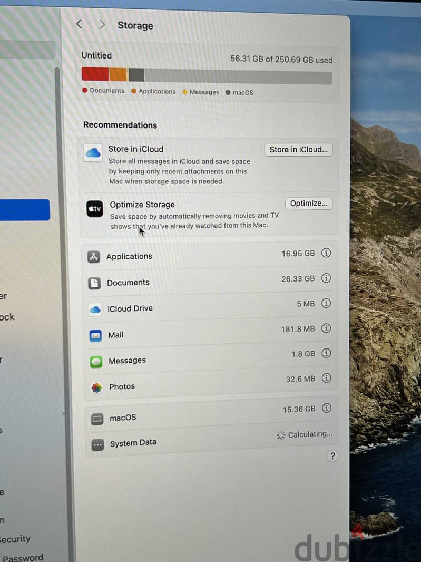Viewport: 421px width, 562px height.
Task: Click the Optimize Storage heading
Action: 142,205
